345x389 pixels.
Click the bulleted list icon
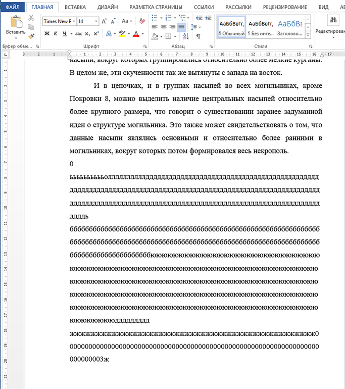(155, 18)
